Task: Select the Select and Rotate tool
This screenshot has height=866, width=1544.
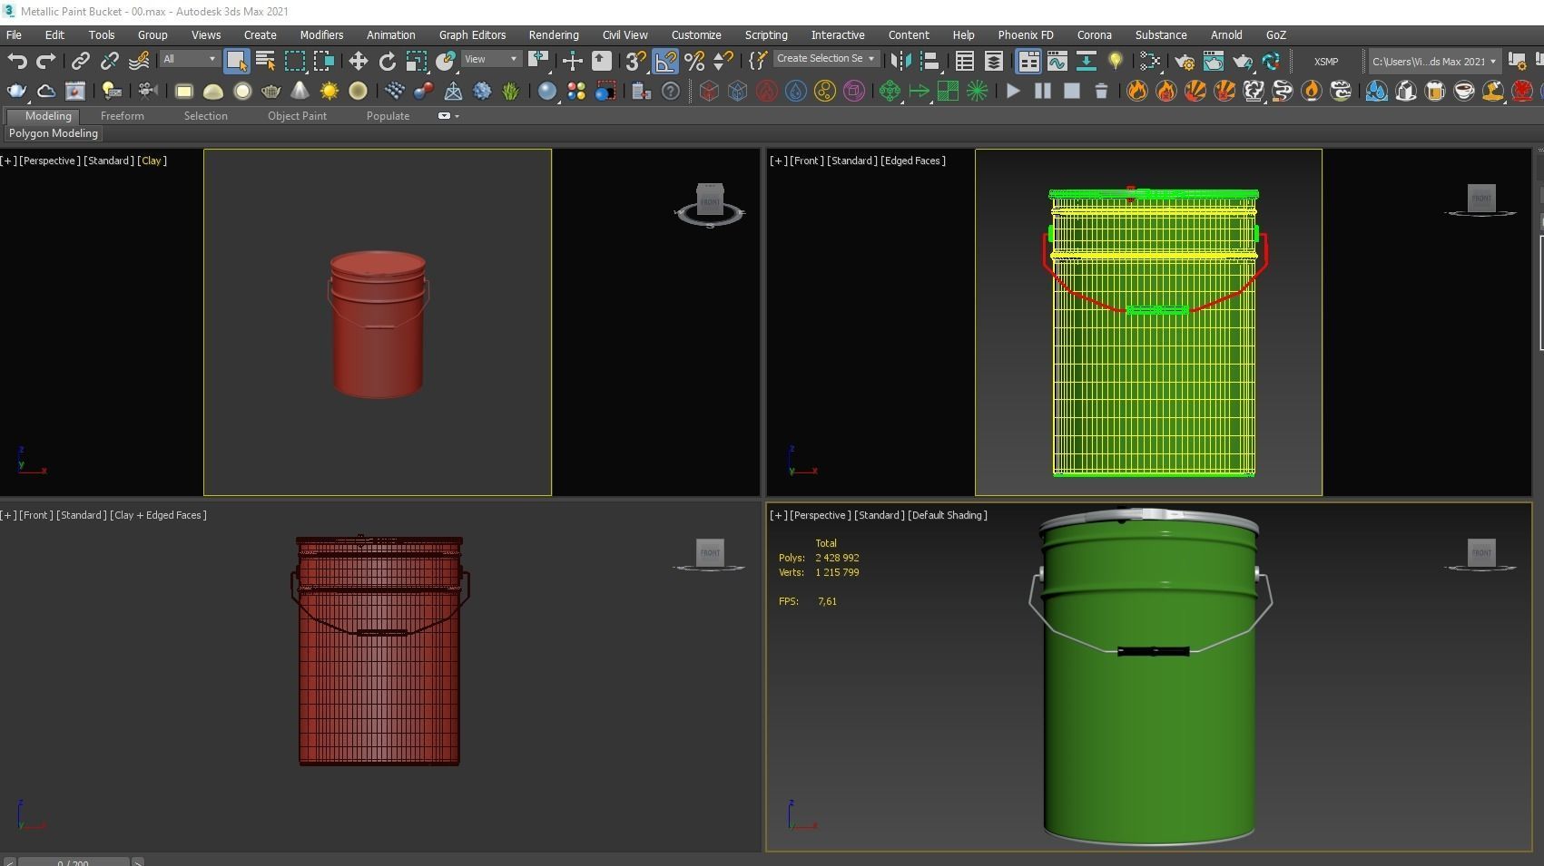Action: (387, 61)
